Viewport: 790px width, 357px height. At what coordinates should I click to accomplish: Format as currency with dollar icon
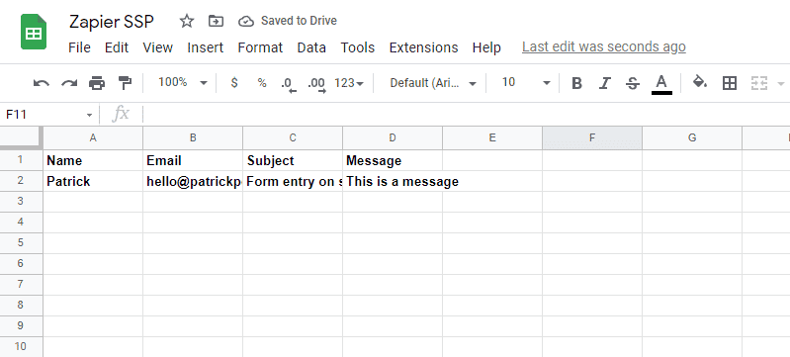pos(233,83)
